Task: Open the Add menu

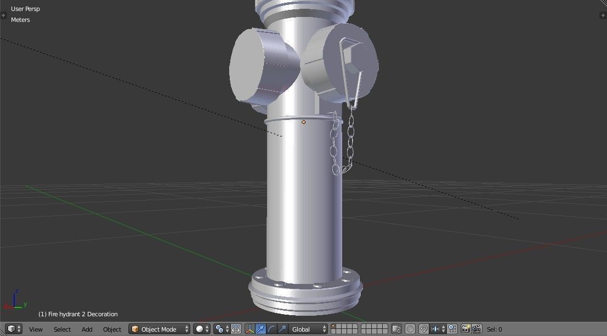Action: [x=87, y=329]
